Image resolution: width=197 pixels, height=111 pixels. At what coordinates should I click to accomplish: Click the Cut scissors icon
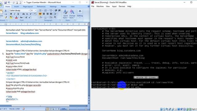click(x=6, y=11)
